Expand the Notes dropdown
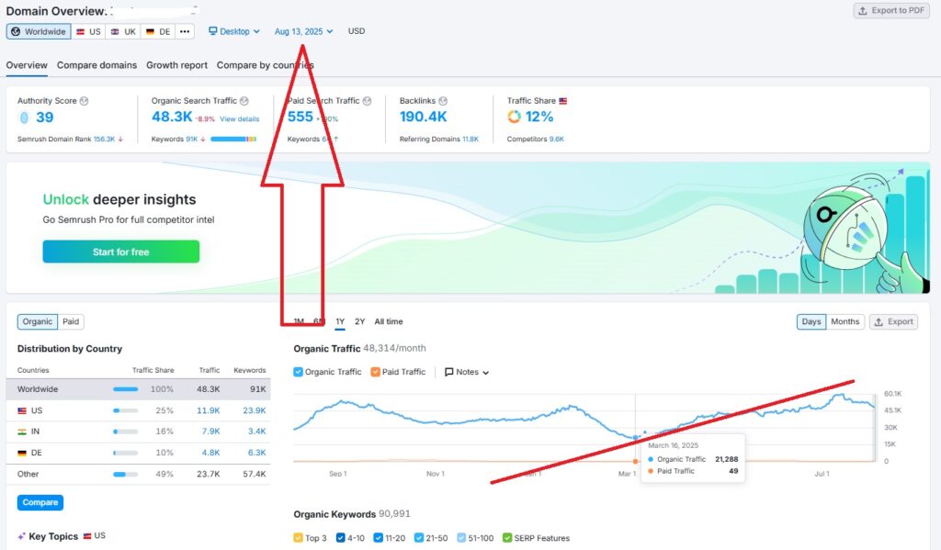The image size is (941, 550). point(467,372)
